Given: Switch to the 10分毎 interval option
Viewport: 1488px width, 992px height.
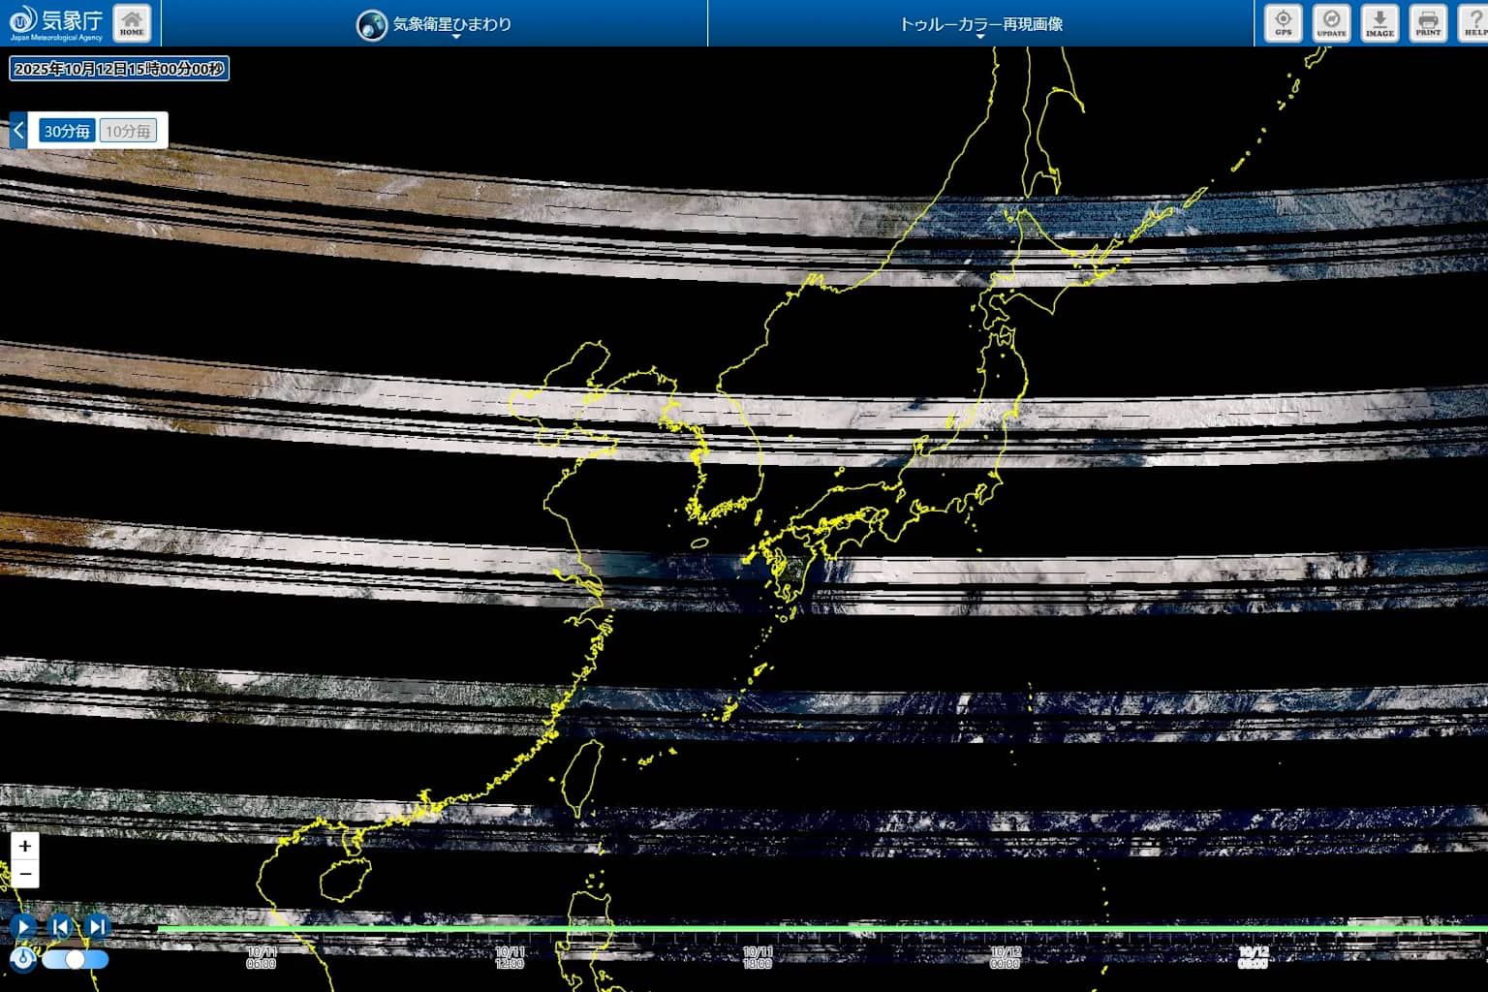Looking at the screenshot, I should (x=128, y=131).
